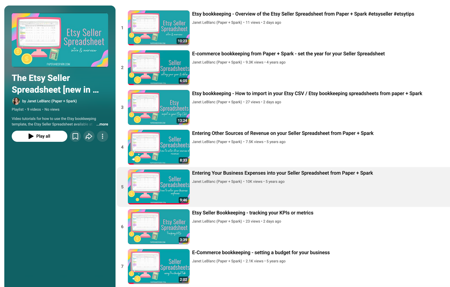The width and height of the screenshot is (450, 287).
Task: Click the channel name under video 7
Action: tap(217, 261)
